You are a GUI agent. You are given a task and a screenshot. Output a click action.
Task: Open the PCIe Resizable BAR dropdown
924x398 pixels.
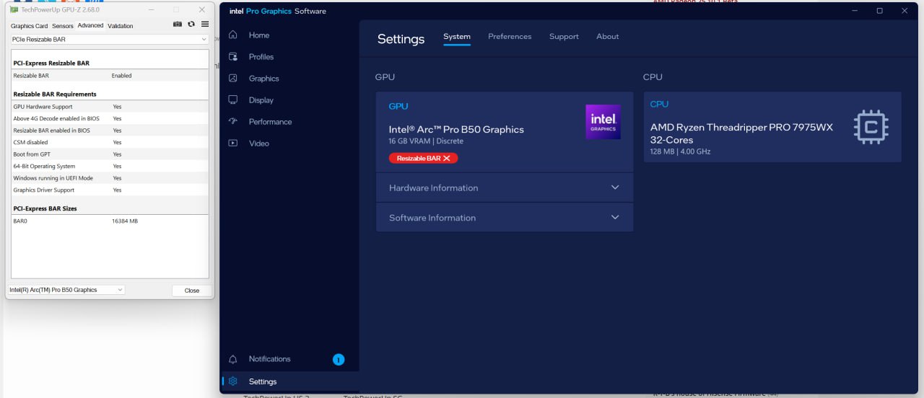109,40
